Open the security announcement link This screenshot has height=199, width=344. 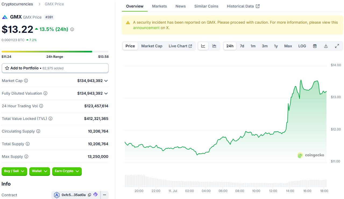click(x=146, y=28)
